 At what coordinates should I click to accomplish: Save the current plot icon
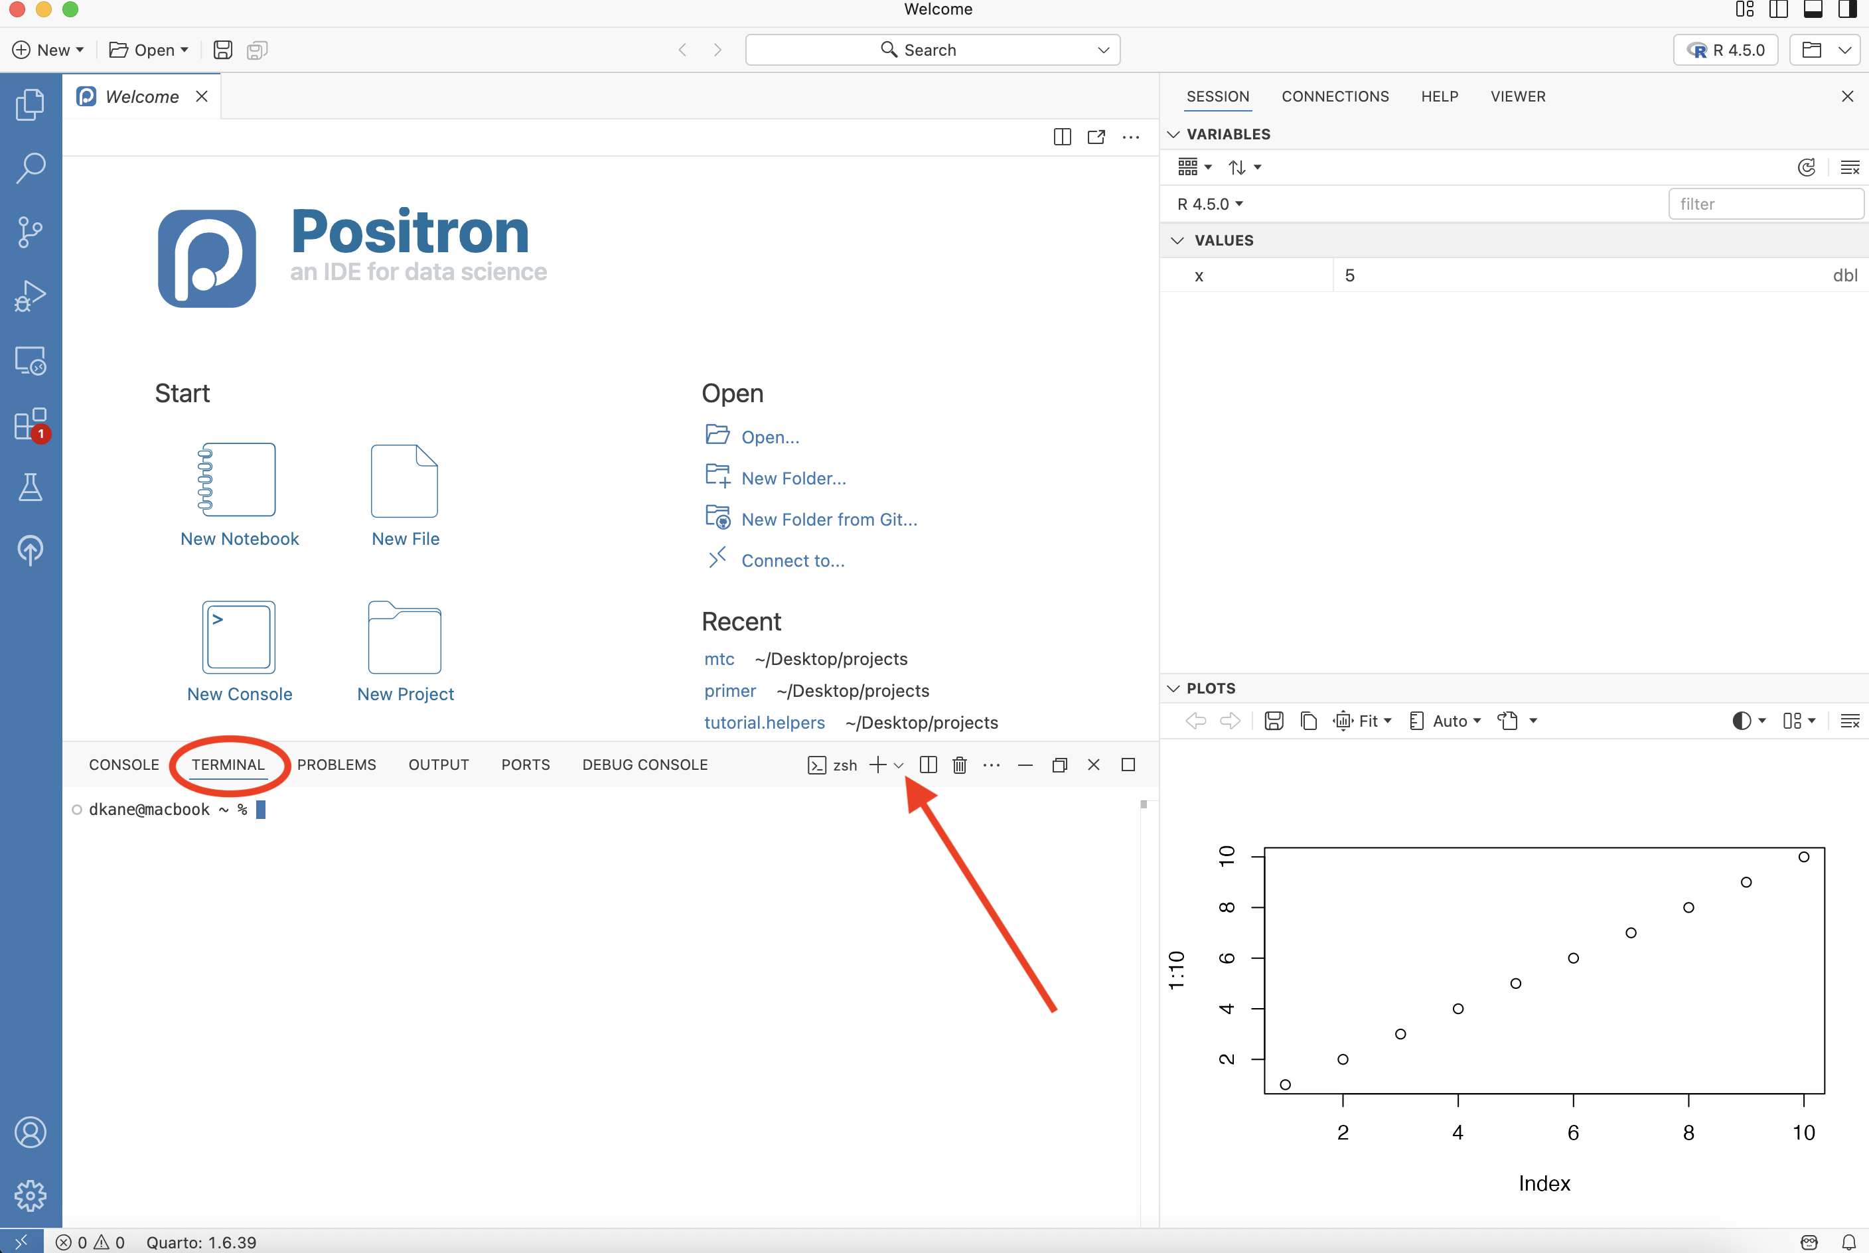[1274, 721]
